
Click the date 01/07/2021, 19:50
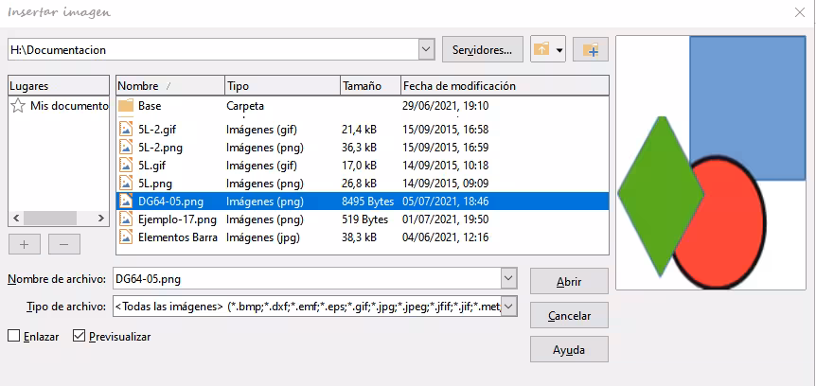(446, 219)
